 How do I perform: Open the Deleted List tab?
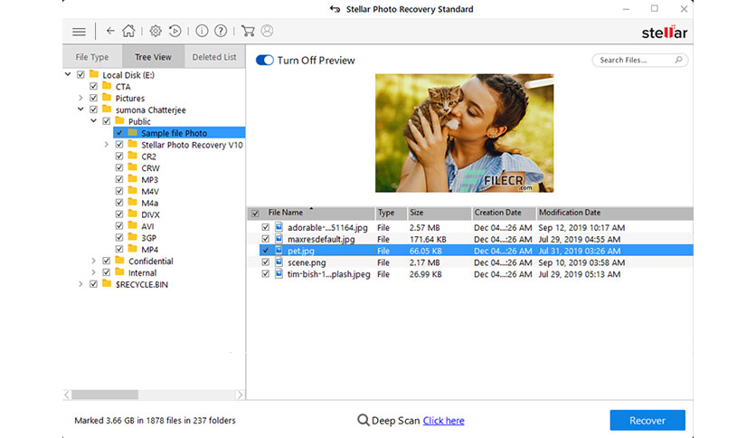[x=214, y=57]
